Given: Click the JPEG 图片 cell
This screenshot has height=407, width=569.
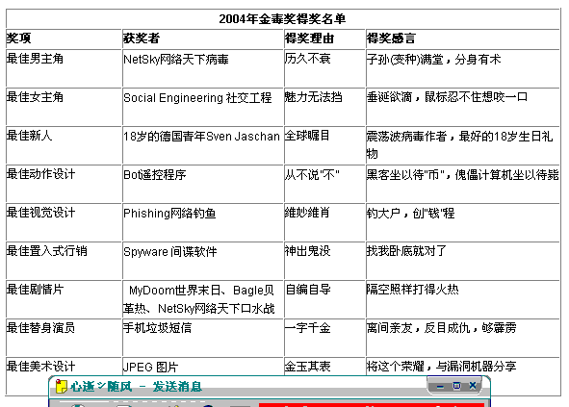Looking at the screenshot, I should point(203,367).
